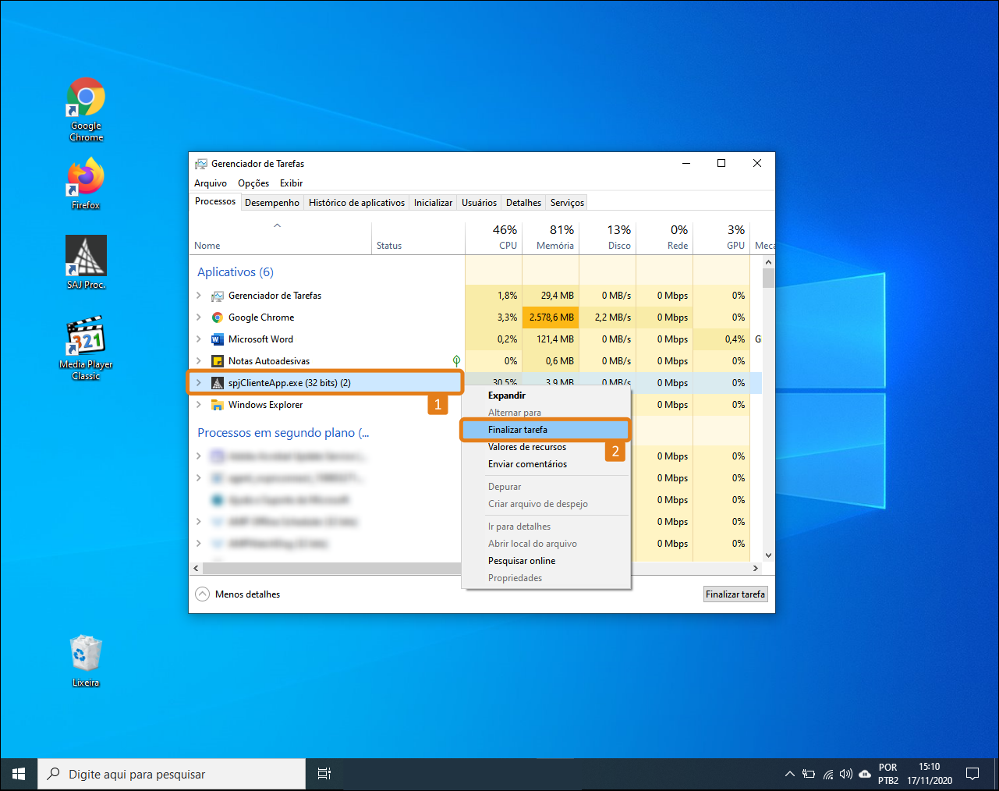Expand the Gerenciador de Tarefas process row
Viewport: 999px width, 791px height.
(199, 296)
